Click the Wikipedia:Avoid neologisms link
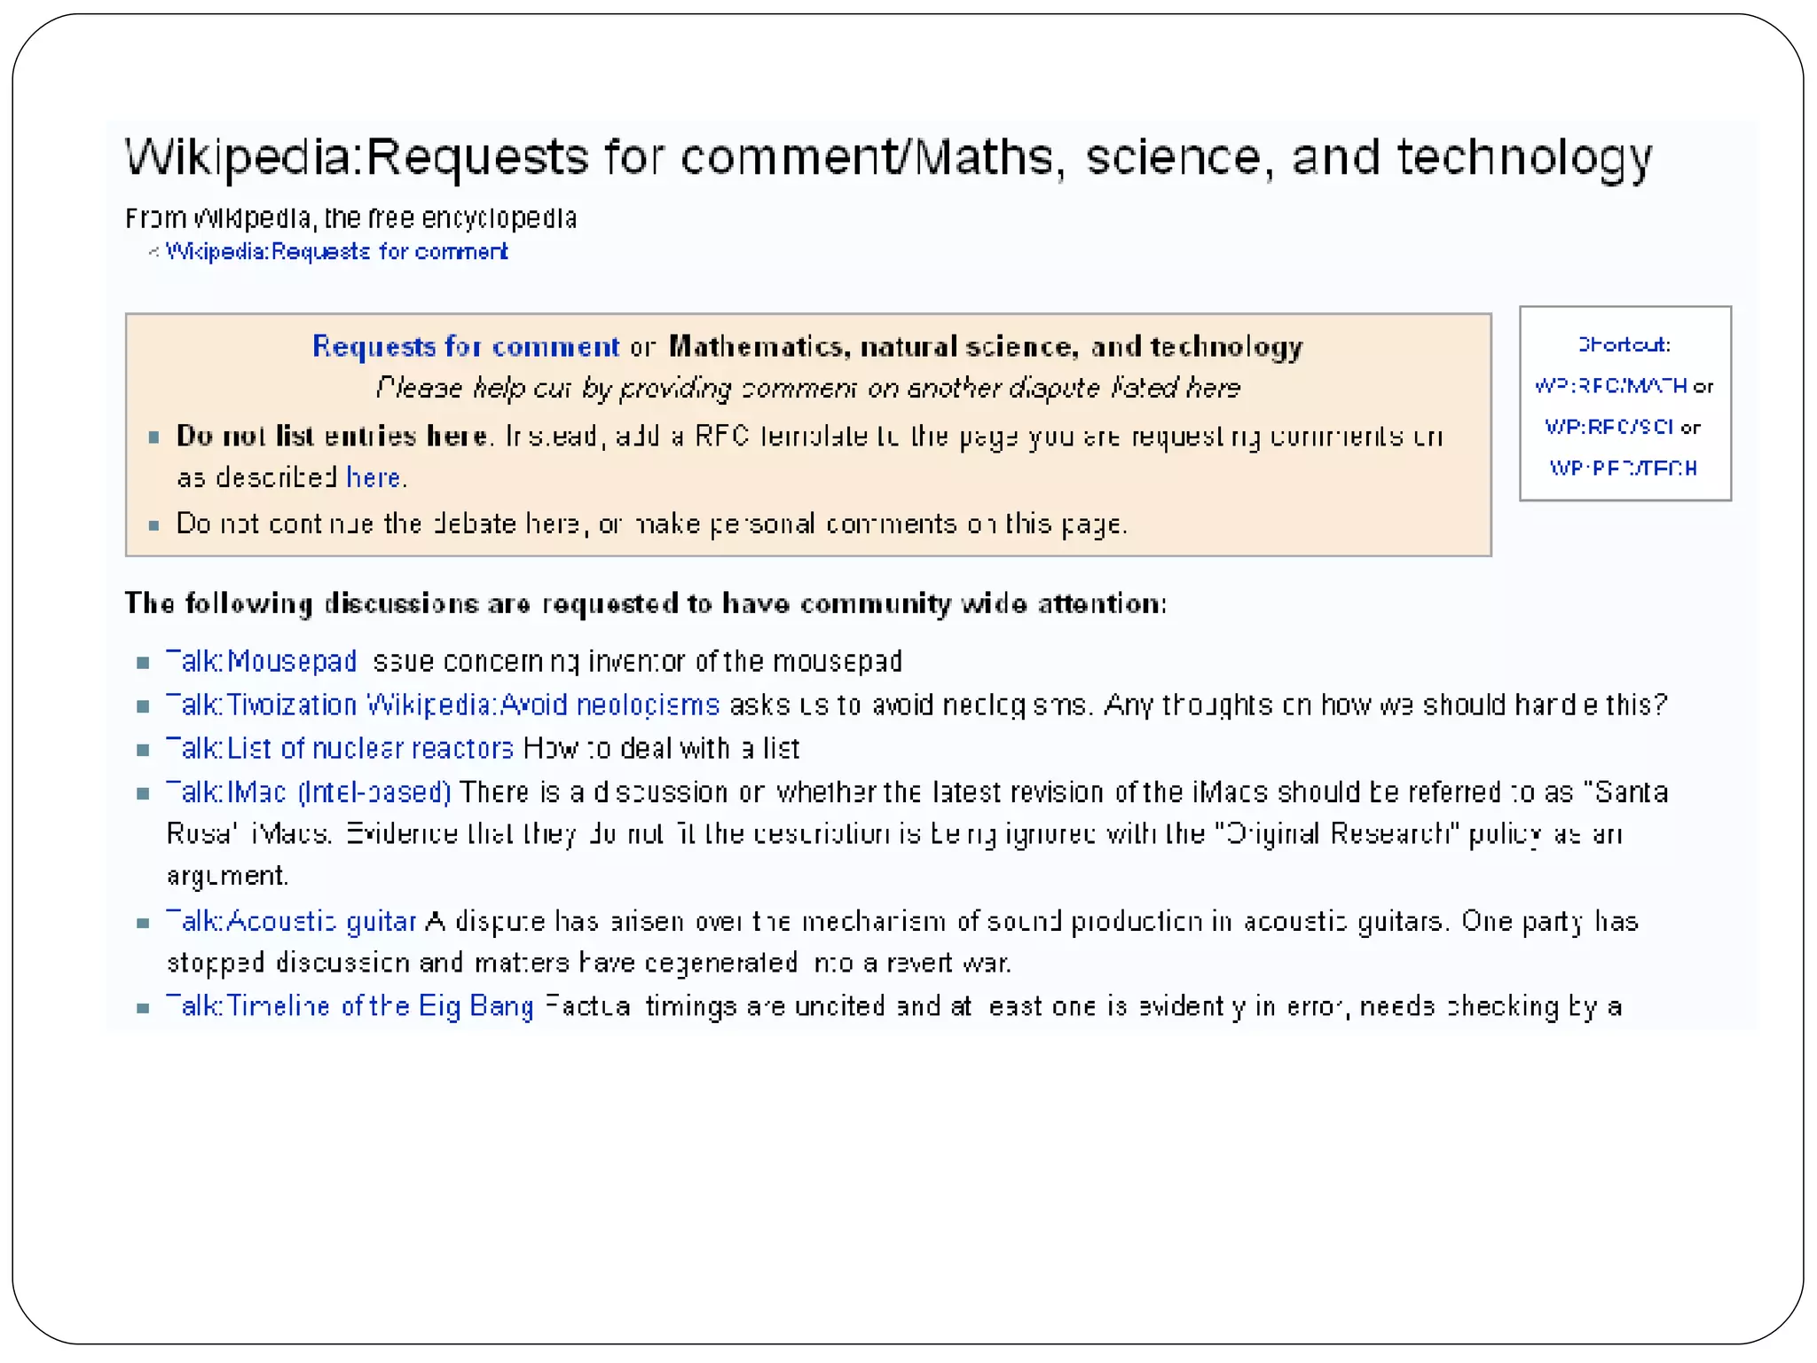1817x1363 pixels. tap(542, 705)
